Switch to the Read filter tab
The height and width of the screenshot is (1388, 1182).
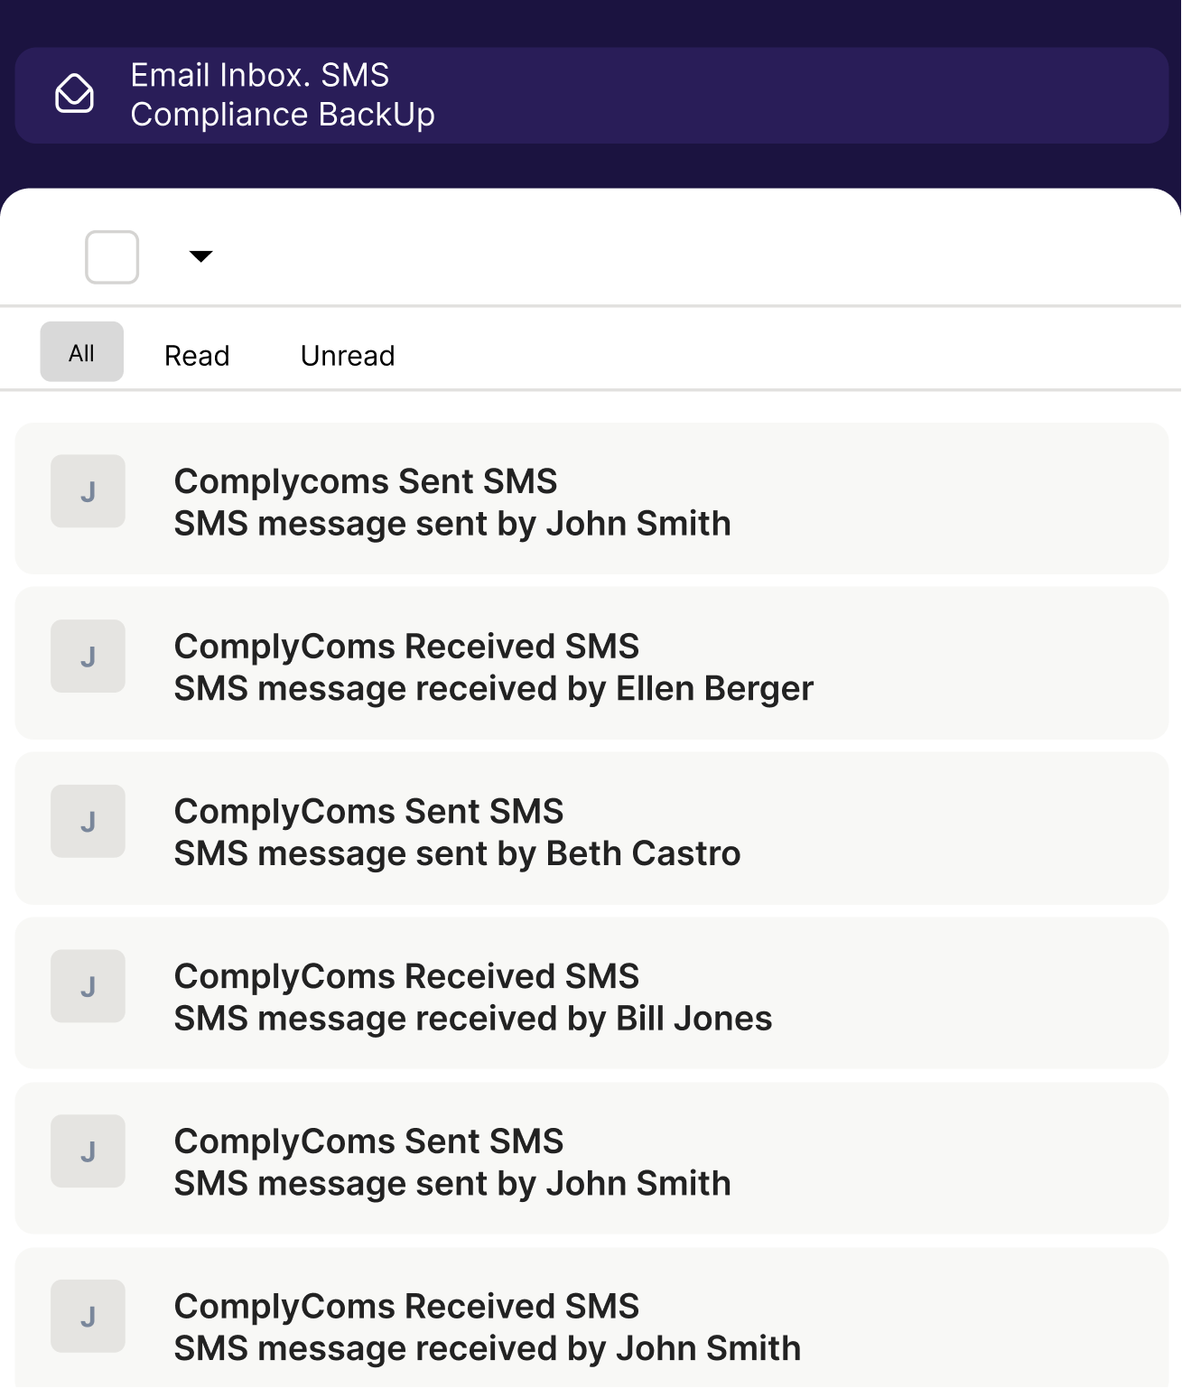tap(196, 355)
